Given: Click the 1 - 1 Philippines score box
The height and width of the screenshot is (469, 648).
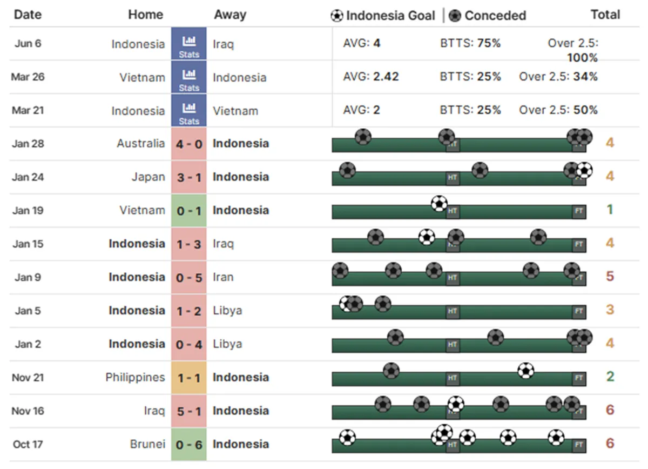Looking at the screenshot, I should click(189, 377).
